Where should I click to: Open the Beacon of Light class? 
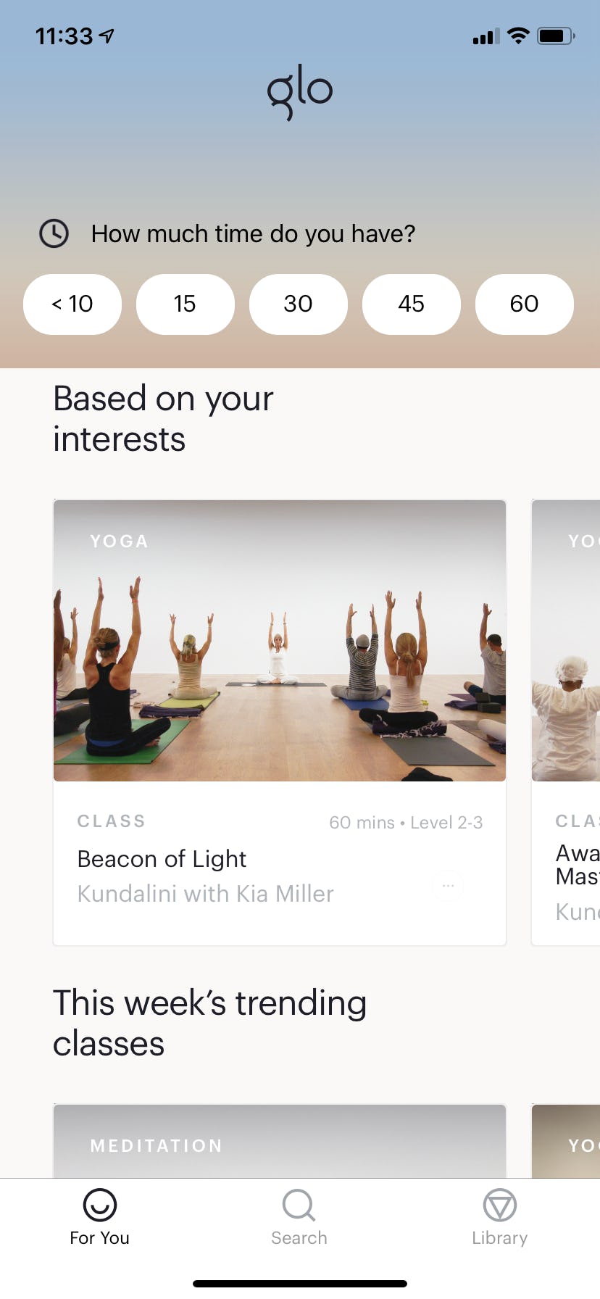(280, 640)
